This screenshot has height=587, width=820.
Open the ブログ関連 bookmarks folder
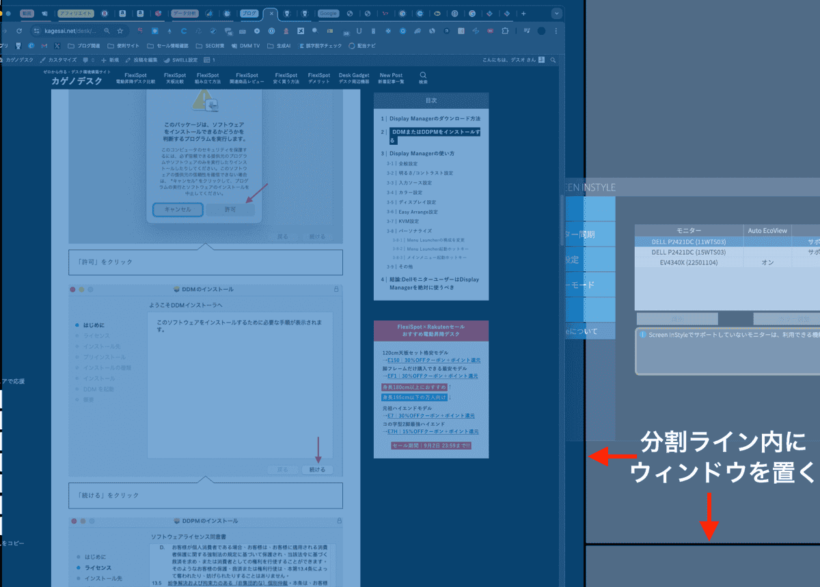pyautogui.click(x=85, y=46)
